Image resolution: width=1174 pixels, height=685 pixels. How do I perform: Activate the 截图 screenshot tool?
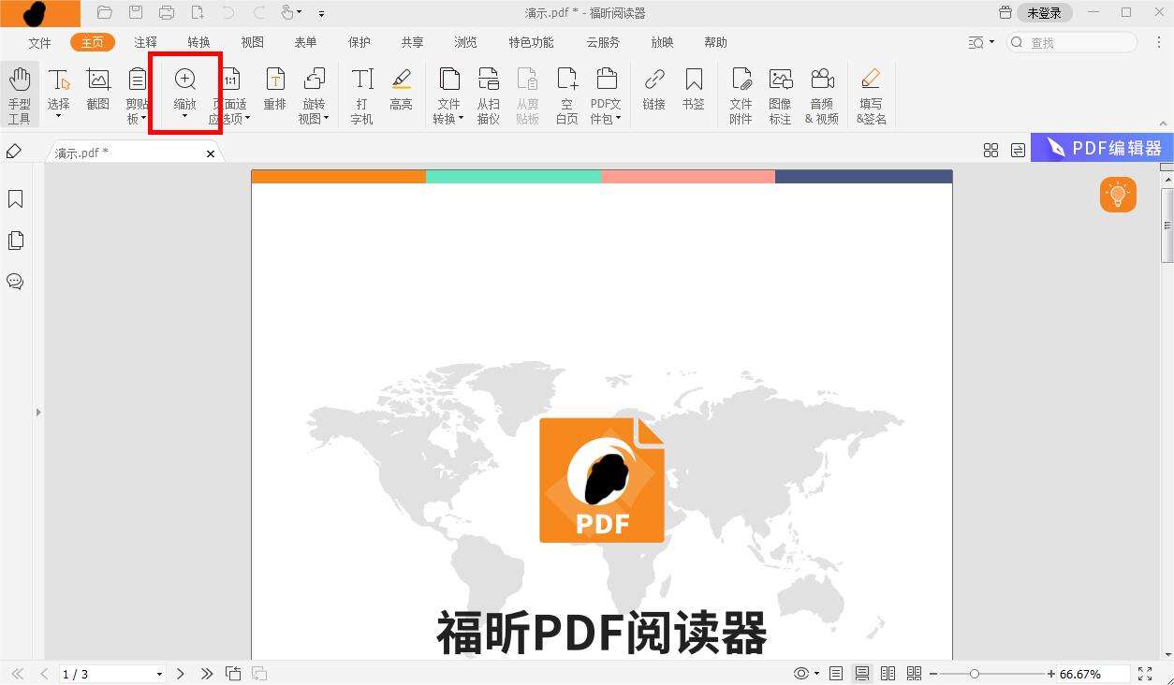click(97, 94)
